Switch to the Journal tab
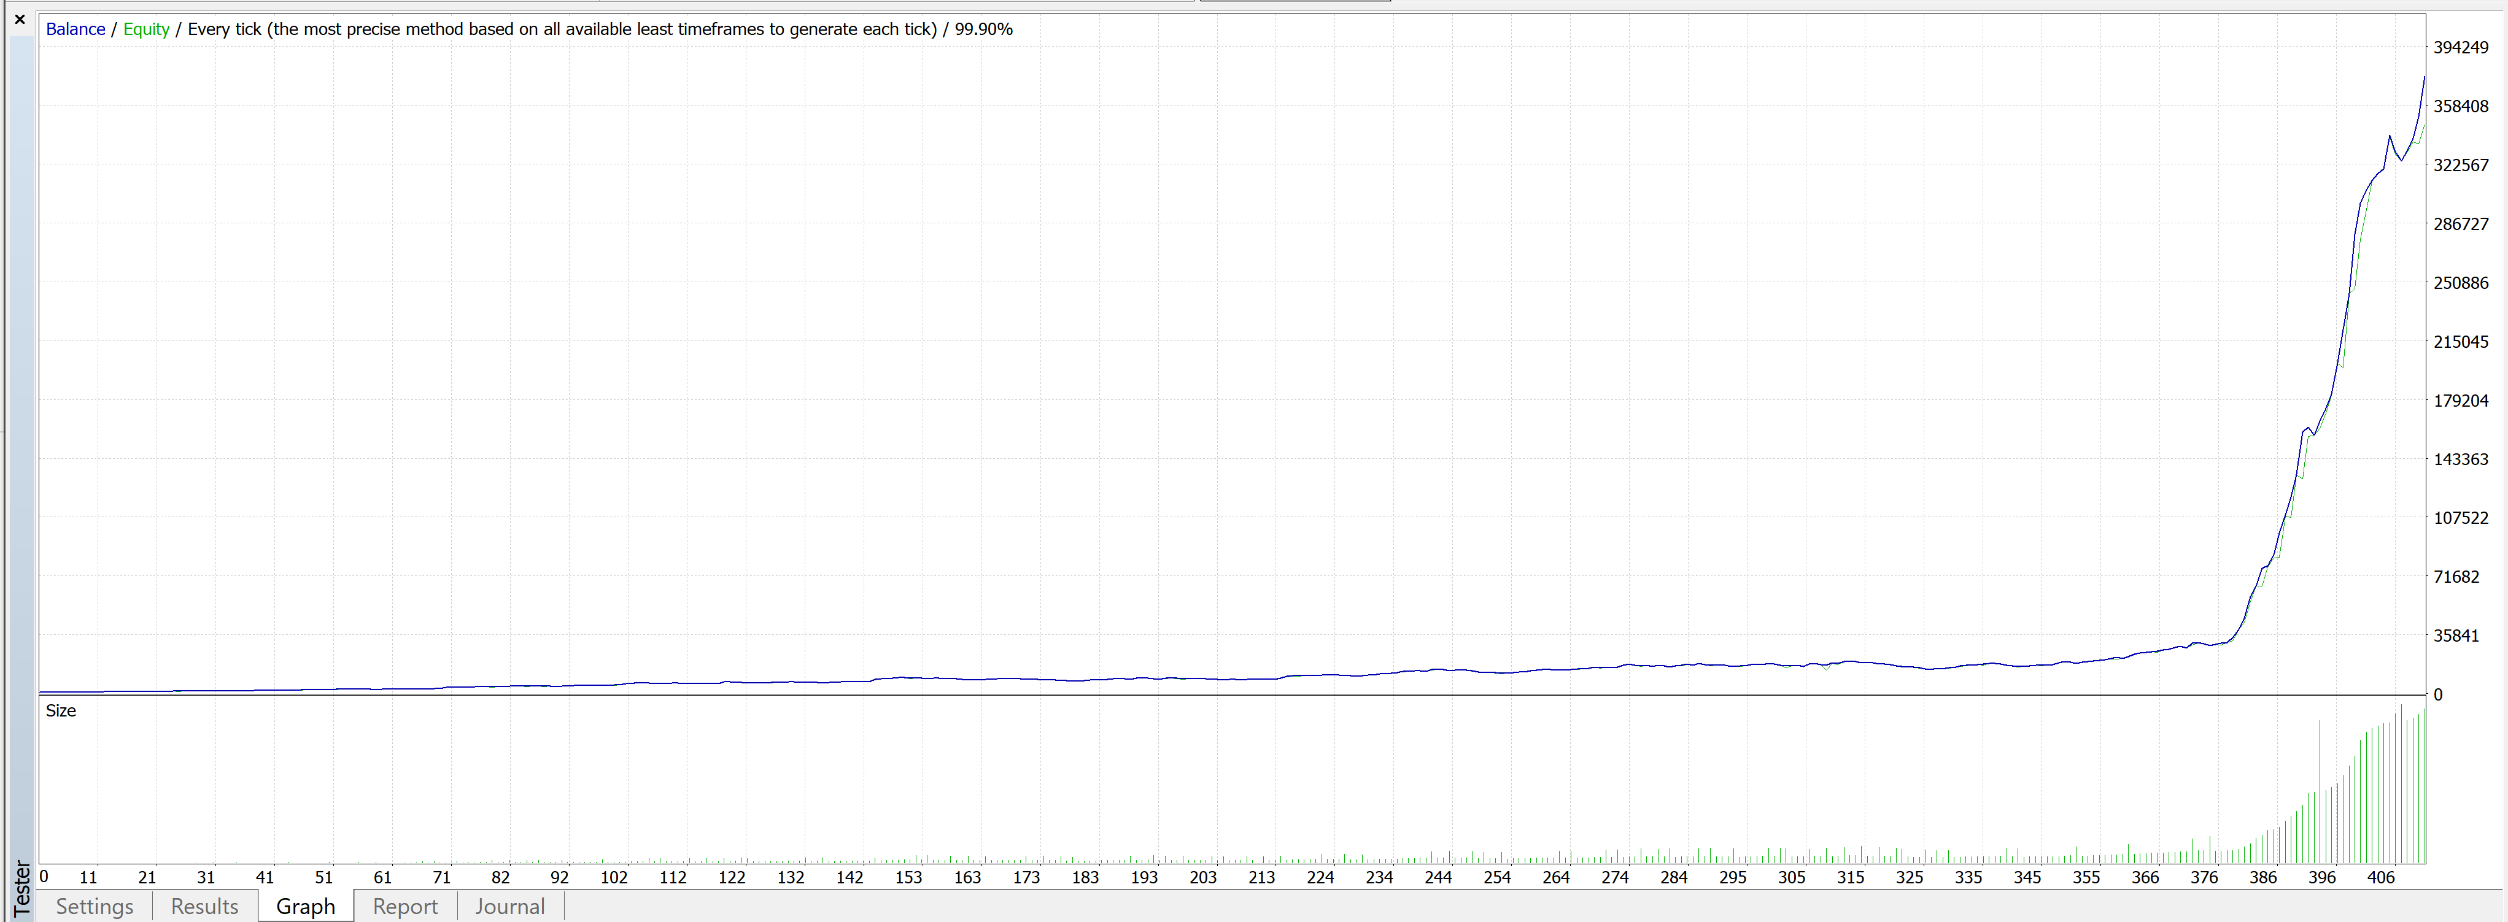2508x922 pixels. pyautogui.click(x=509, y=907)
